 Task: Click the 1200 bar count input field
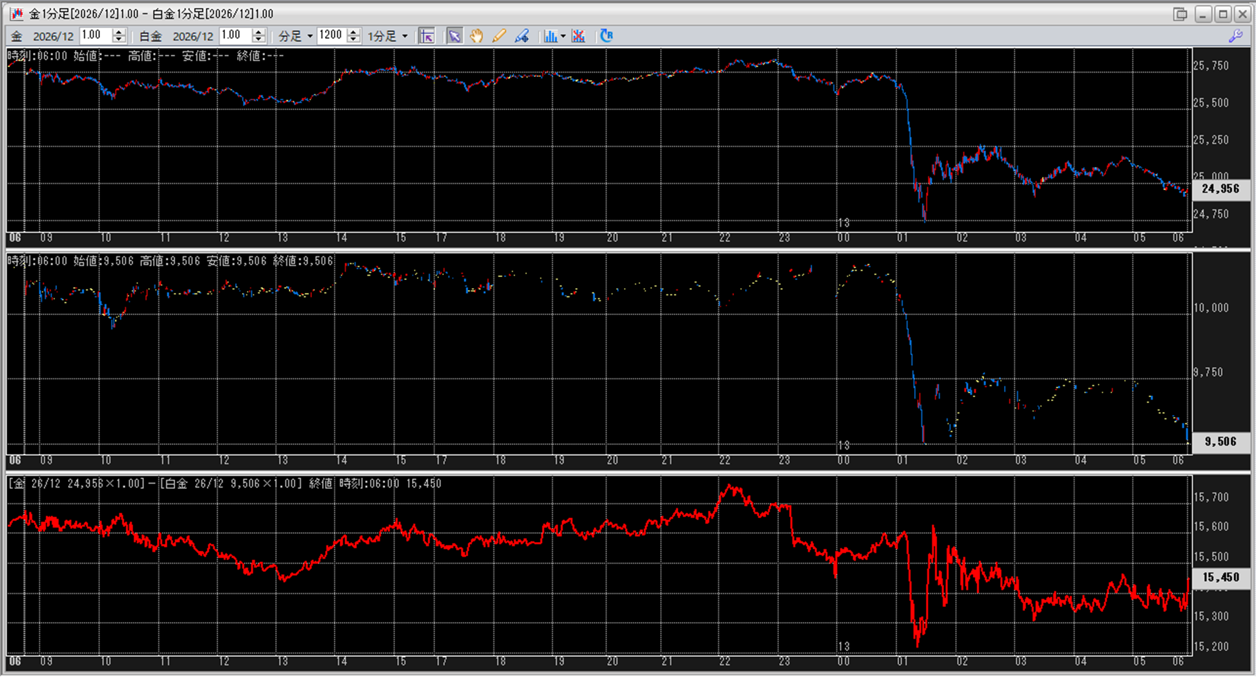[331, 36]
